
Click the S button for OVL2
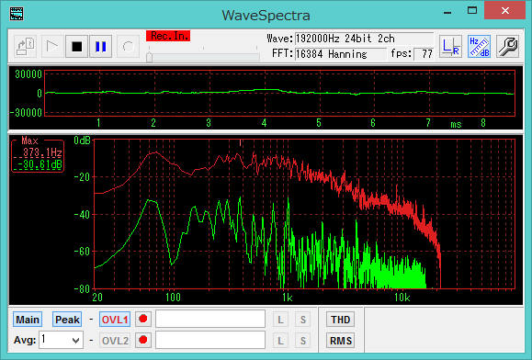tap(302, 341)
